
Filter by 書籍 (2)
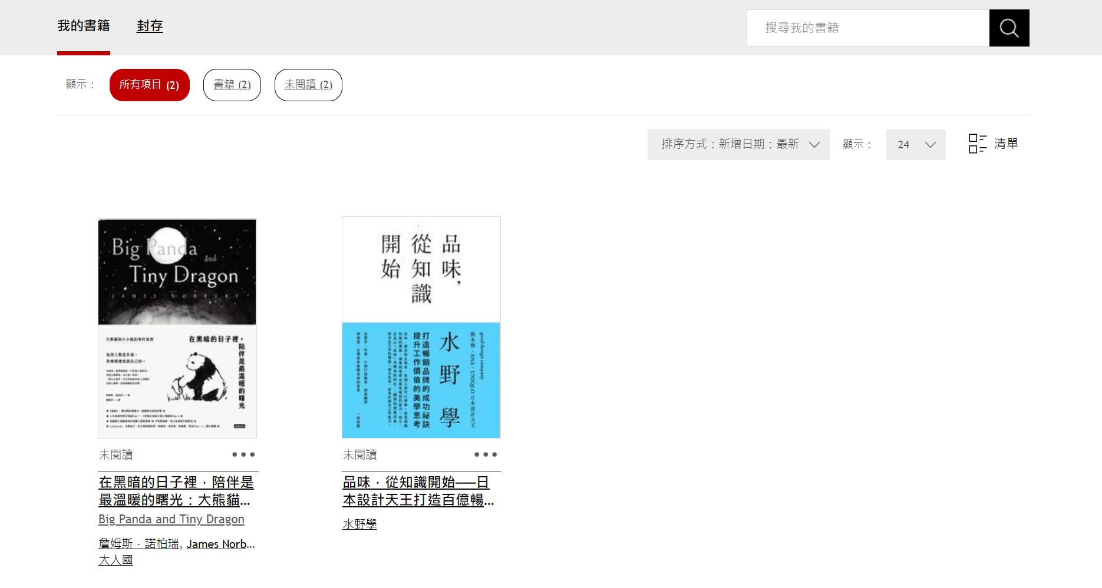click(232, 85)
